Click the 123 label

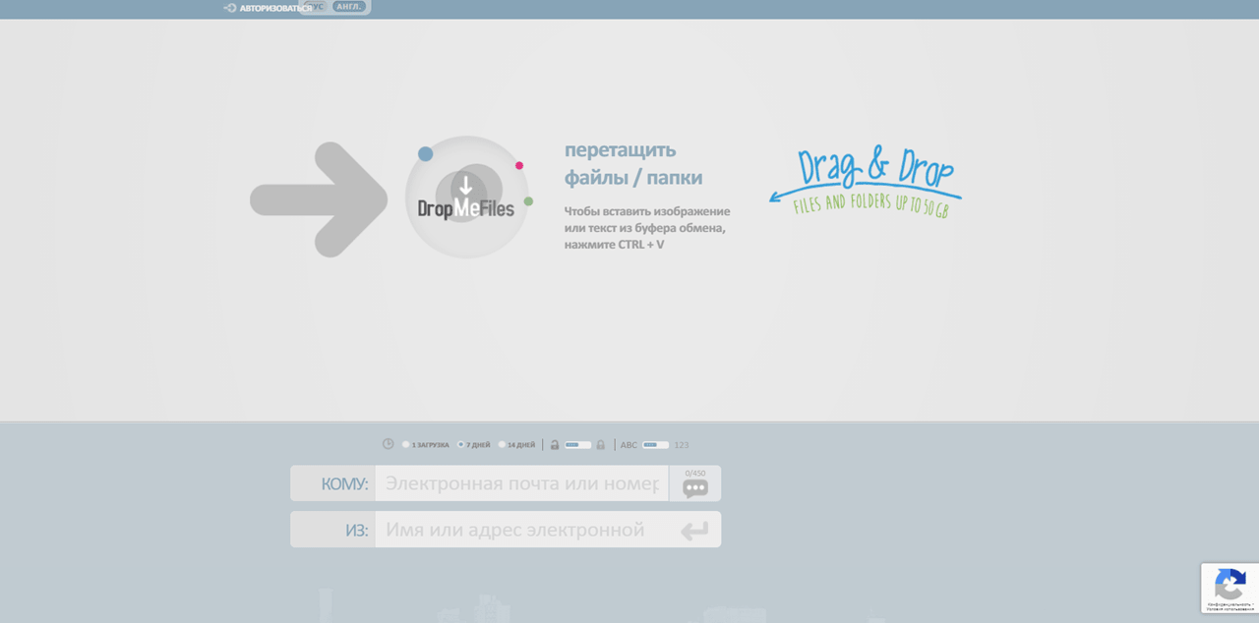[x=682, y=445]
